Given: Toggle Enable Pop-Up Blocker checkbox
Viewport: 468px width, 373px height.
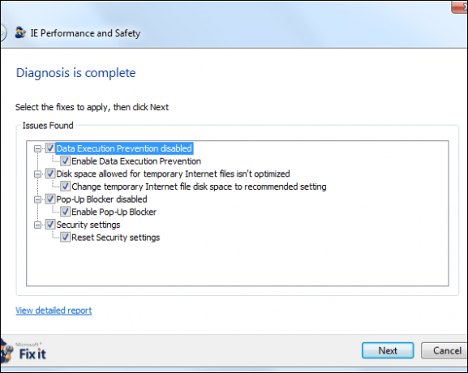Looking at the screenshot, I should tap(66, 212).
